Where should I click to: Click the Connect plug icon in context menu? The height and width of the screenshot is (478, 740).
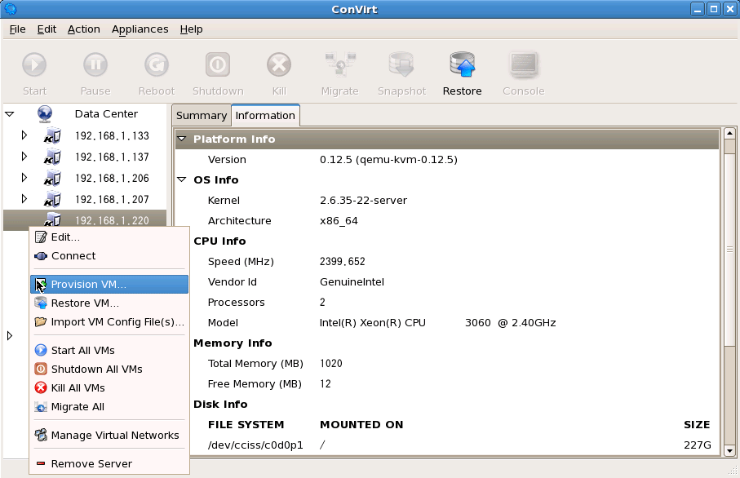point(41,256)
